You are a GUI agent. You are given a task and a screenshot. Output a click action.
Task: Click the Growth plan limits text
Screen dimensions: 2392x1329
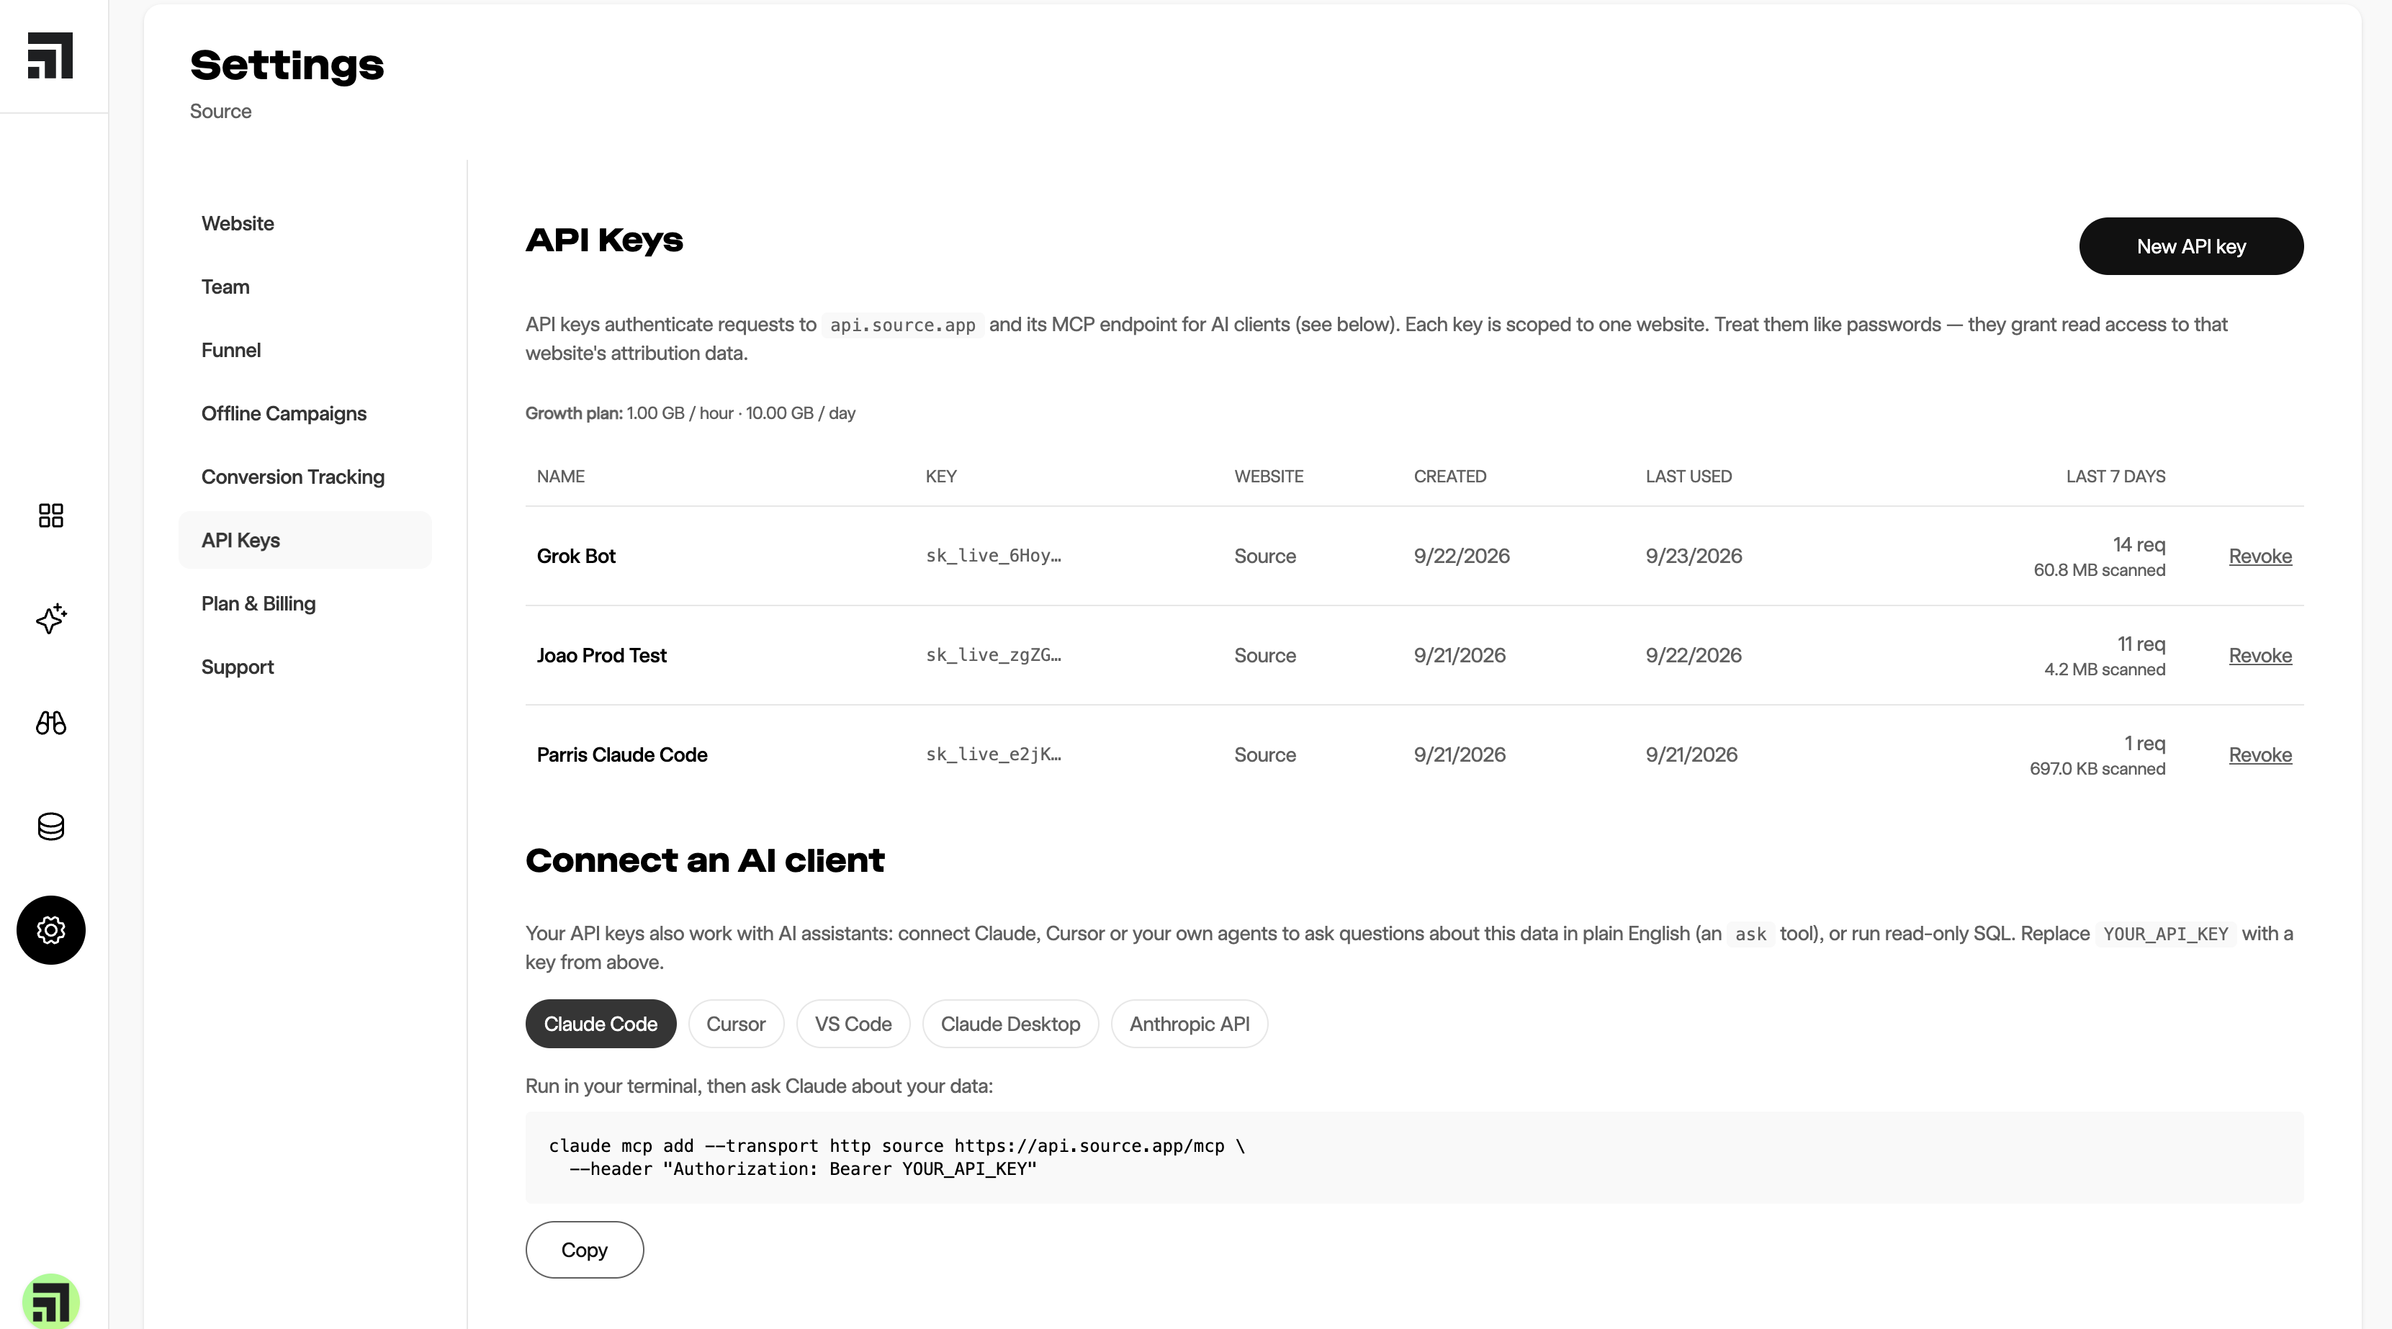click(690, 413)
